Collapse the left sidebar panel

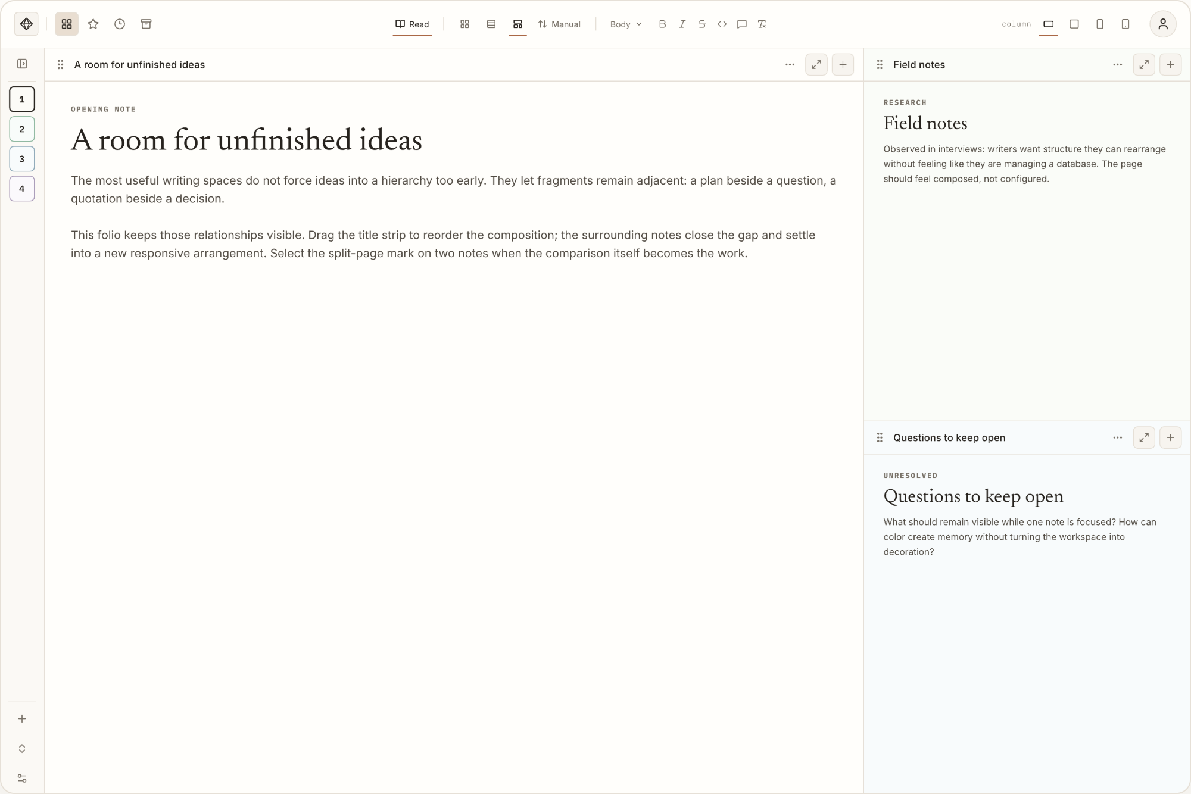[x=22, y=64]
